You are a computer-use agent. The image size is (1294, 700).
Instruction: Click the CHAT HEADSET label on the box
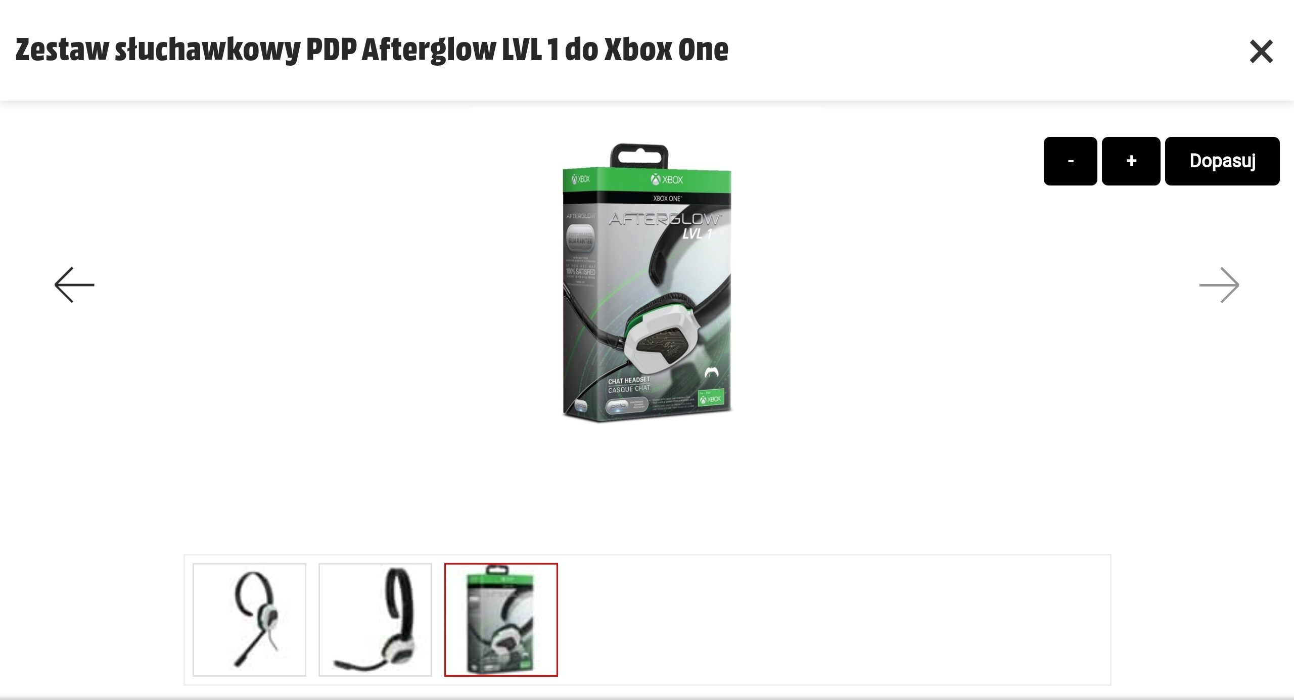click(629, 381)
